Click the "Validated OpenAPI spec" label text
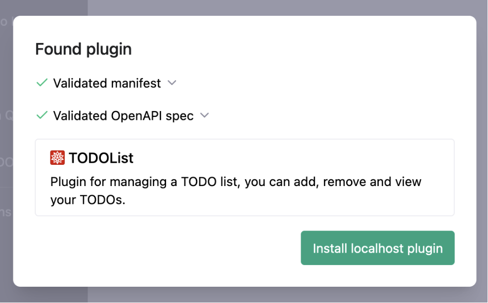 (123, 116)
